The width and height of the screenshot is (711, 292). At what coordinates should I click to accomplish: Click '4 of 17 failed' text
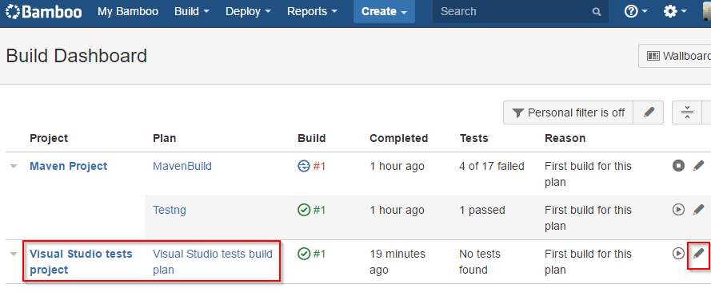click(492, 166)
